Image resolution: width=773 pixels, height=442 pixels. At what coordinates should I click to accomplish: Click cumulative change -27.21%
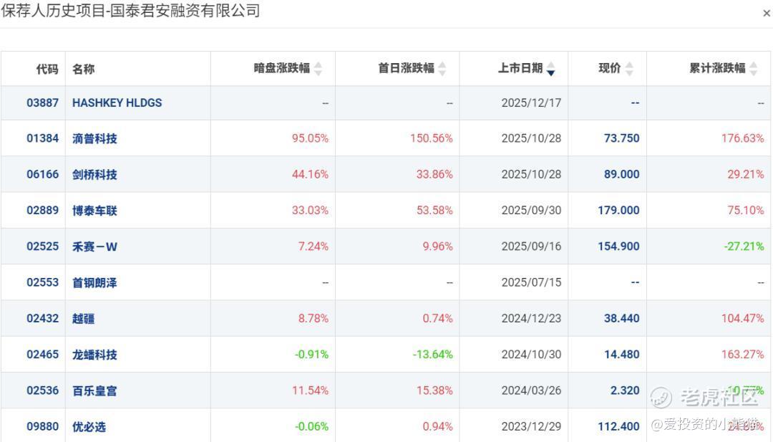click(744, 246)
